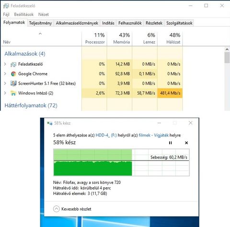Collapse details via Kevesebb részlet chevron
The height and width of the screenshot is (227, 230).
click(x=56, y=209)
